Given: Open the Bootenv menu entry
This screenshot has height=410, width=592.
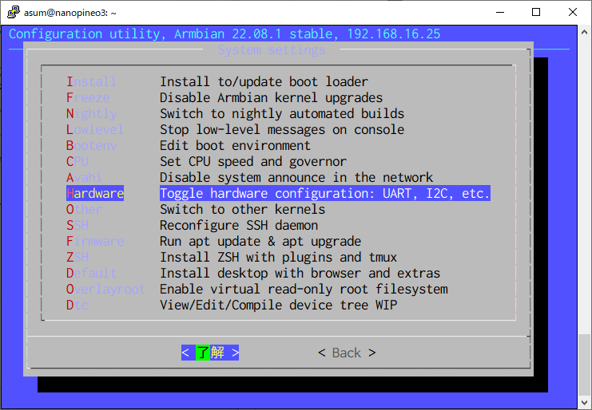Looking at the screenshot, I should [x=91, y=145].
